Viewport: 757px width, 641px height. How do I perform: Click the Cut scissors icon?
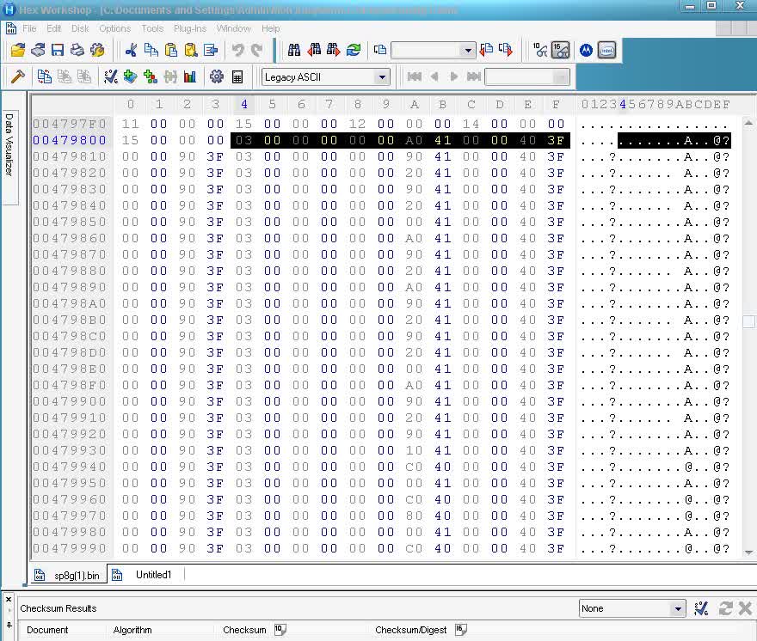[x=131, y=51]
